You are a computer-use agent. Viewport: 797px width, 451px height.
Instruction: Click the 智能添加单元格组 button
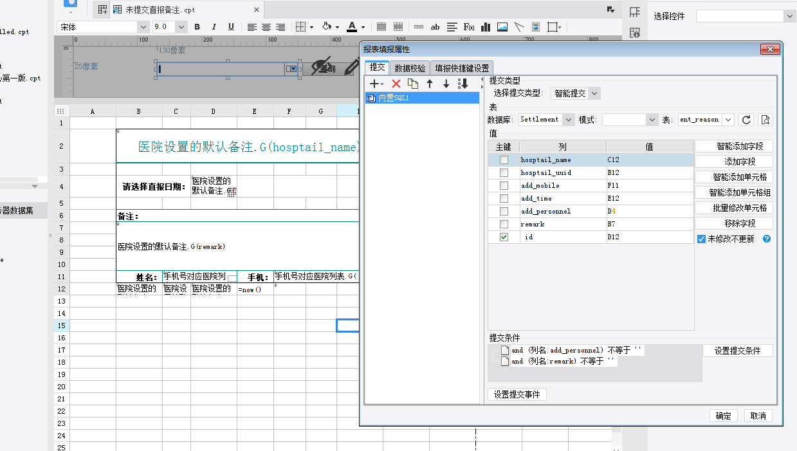(x=734, y=192)
